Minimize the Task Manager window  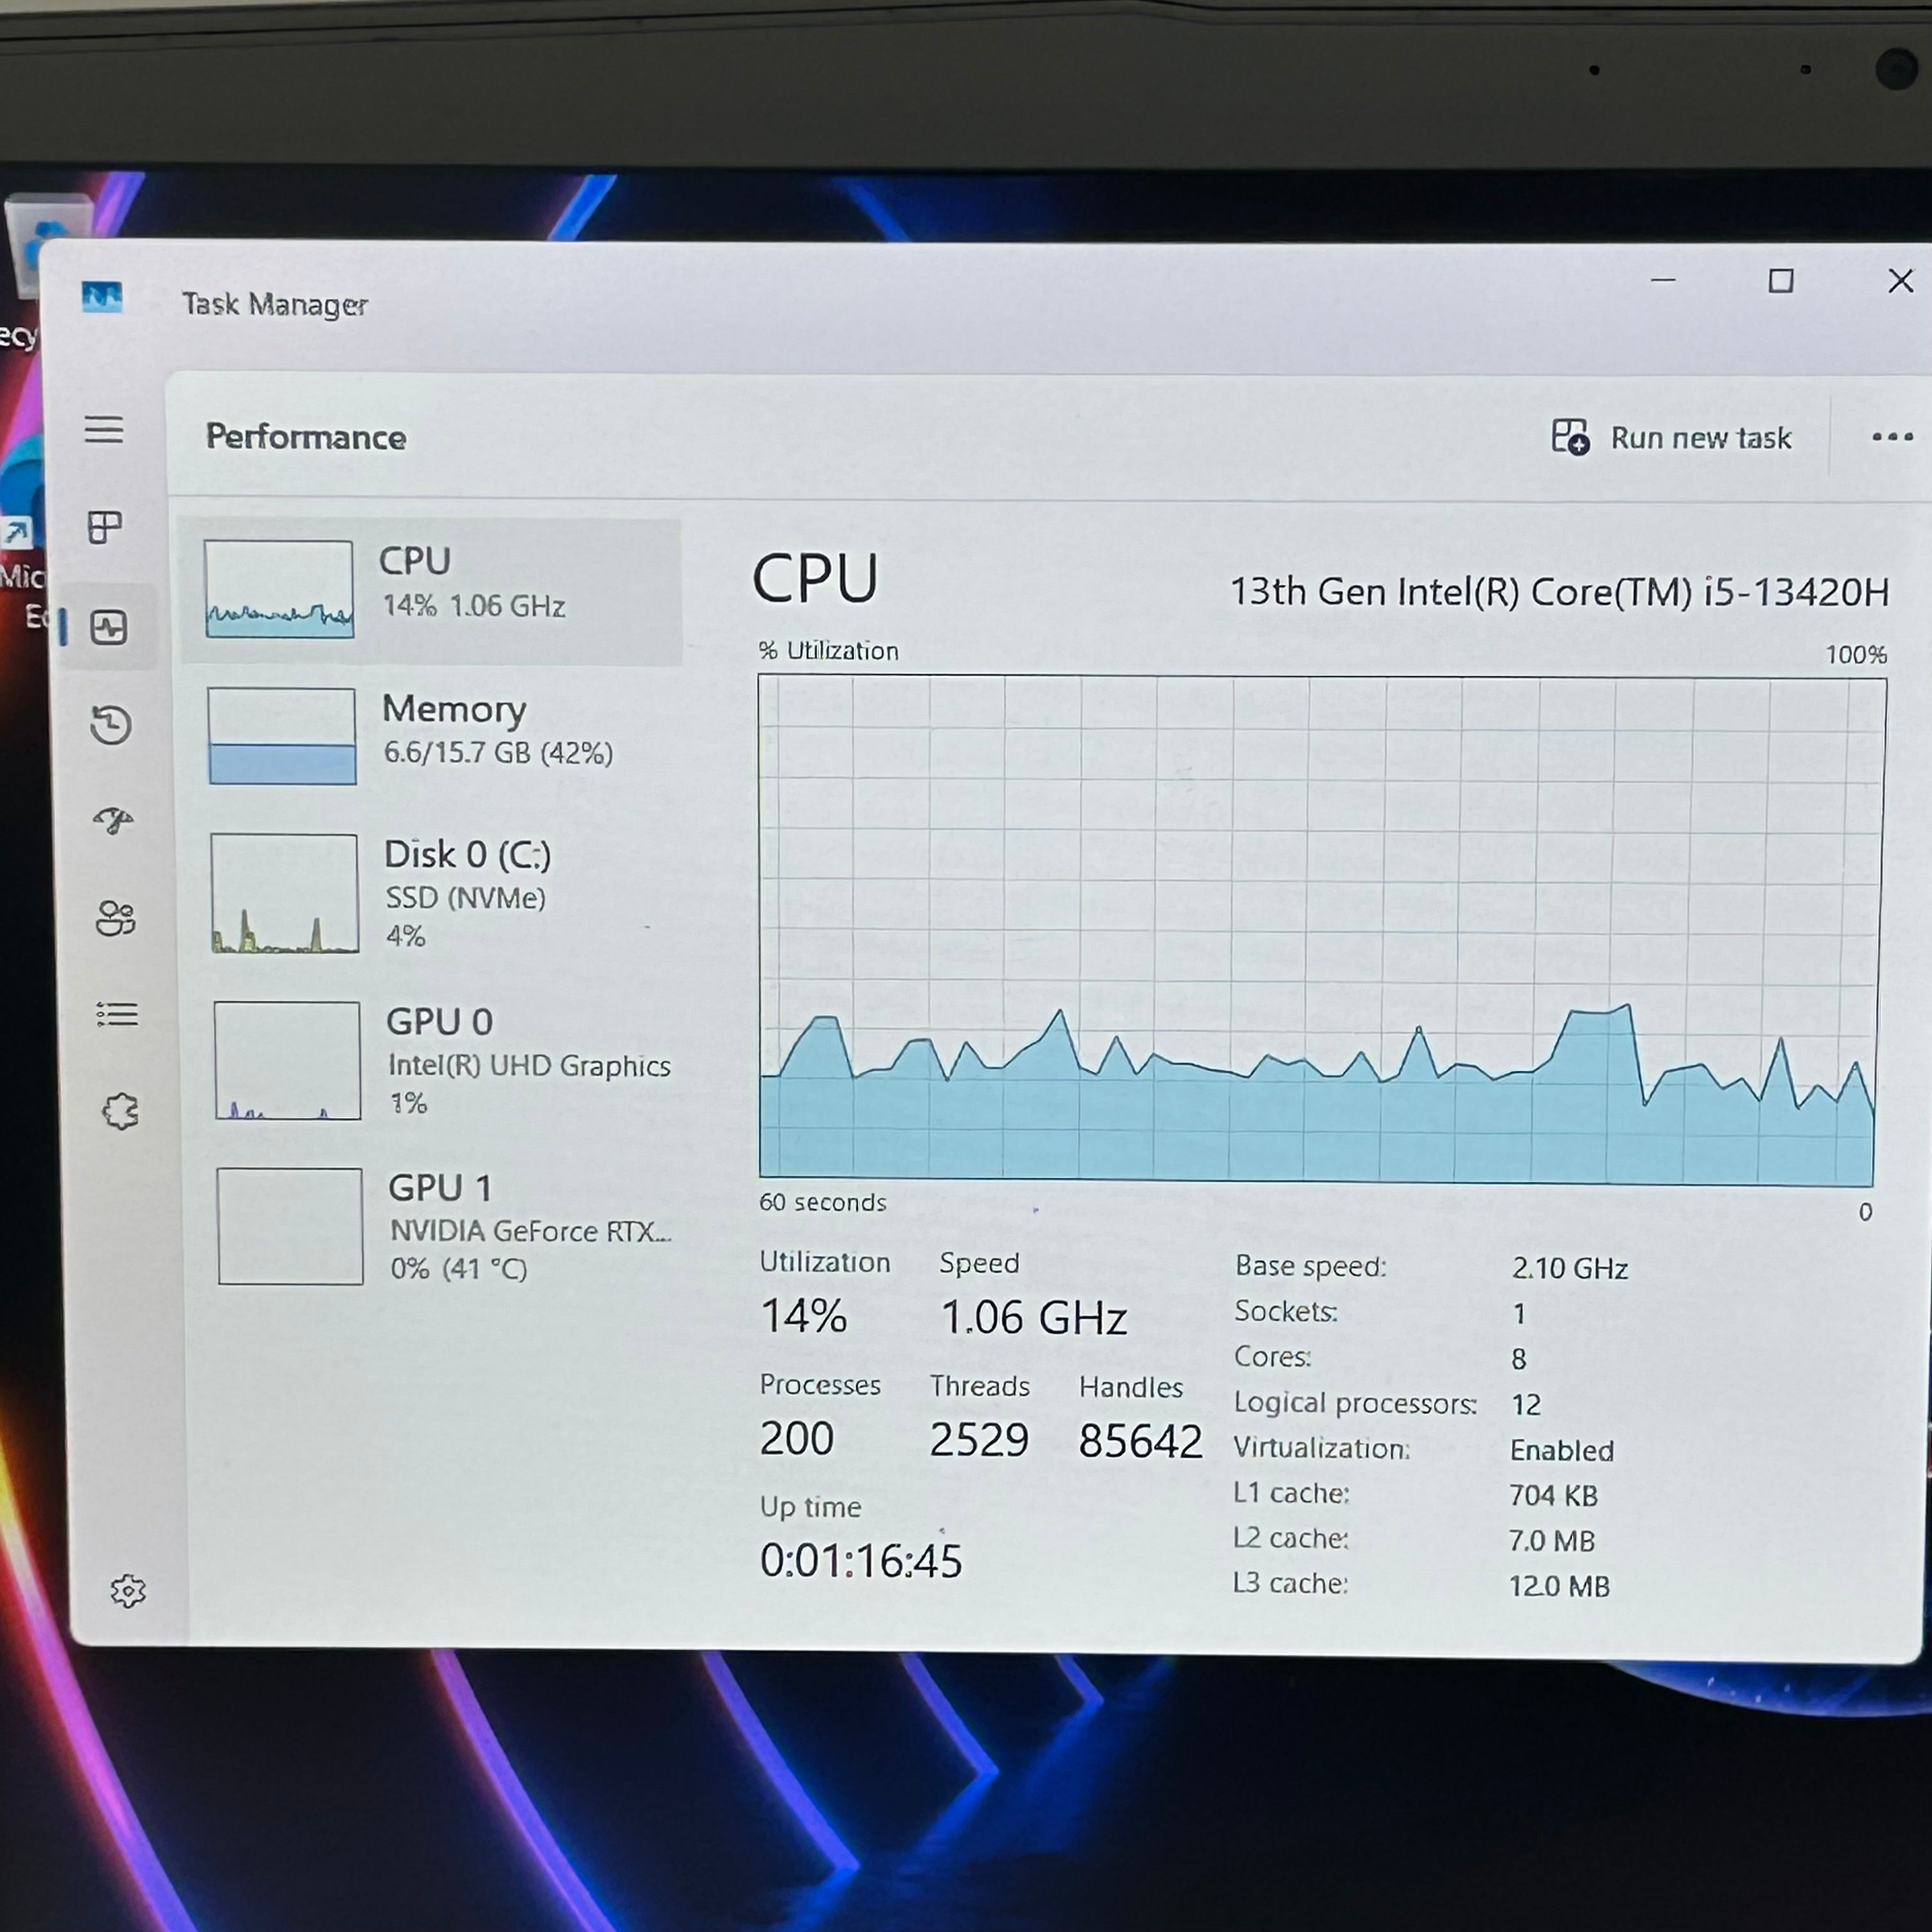pos(1663,281)
